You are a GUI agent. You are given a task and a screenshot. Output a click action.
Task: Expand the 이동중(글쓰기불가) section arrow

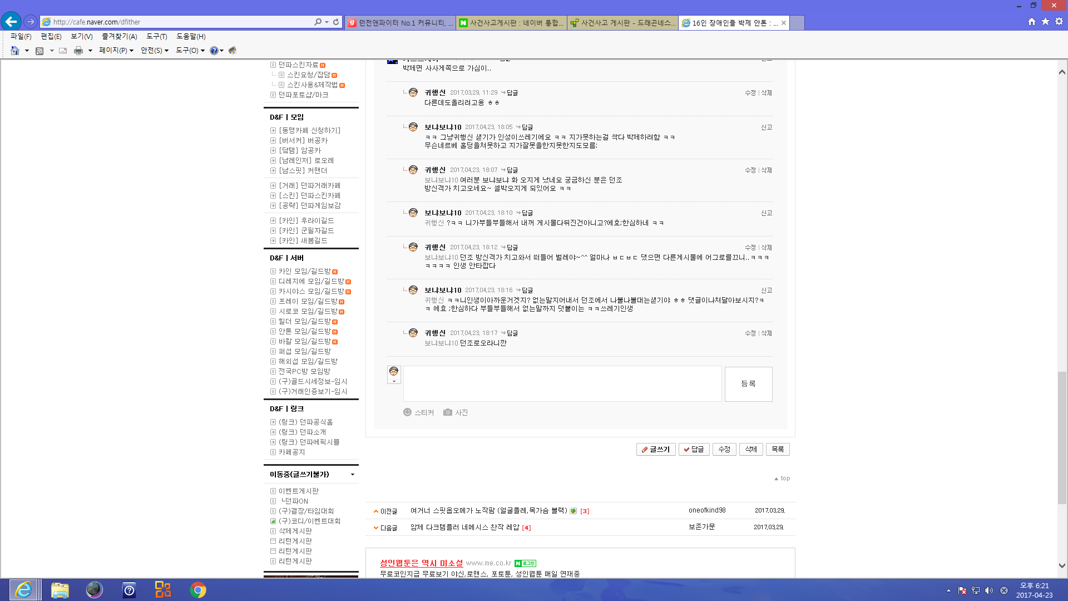[353, 475]
